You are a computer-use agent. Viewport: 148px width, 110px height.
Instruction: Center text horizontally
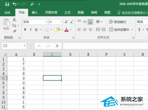[85, 30]
